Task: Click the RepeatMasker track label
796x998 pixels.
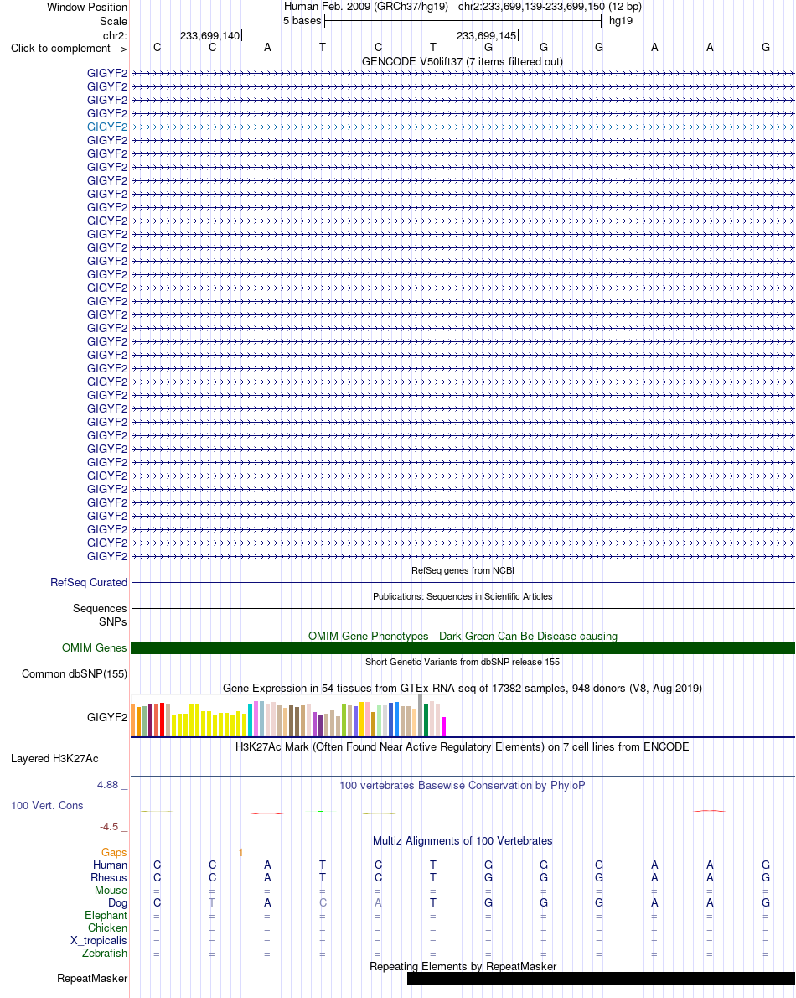Action: pos(92,978)
